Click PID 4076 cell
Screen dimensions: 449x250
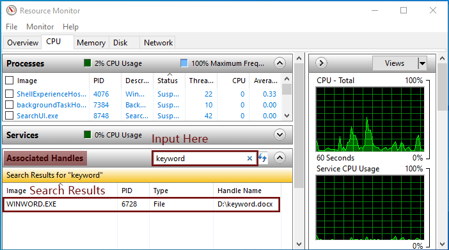(101, 94)
